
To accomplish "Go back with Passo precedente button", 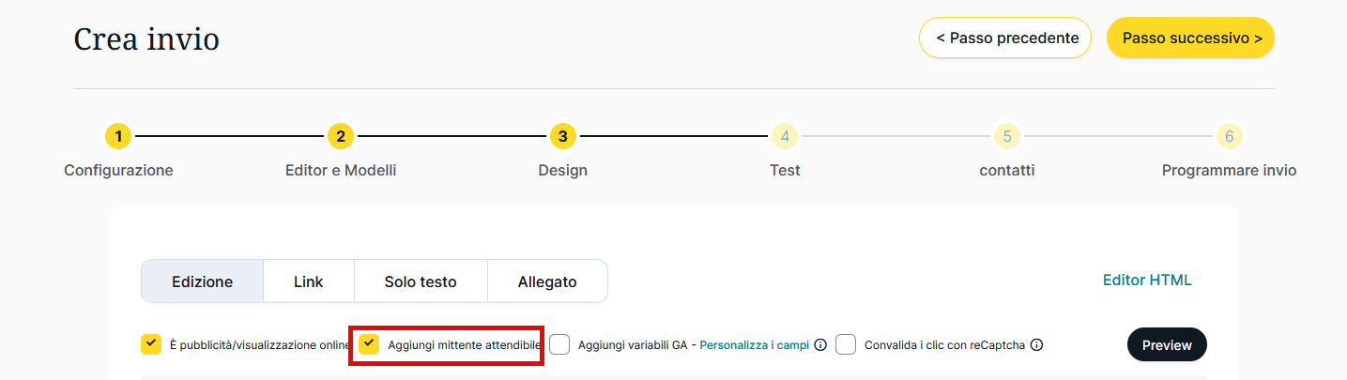I will pos(1005,38).
